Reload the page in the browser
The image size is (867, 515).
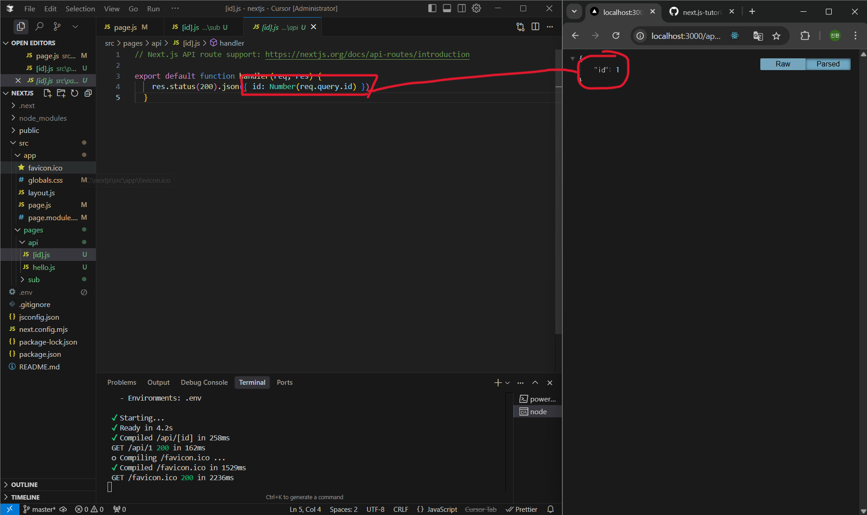coord(616,36)
